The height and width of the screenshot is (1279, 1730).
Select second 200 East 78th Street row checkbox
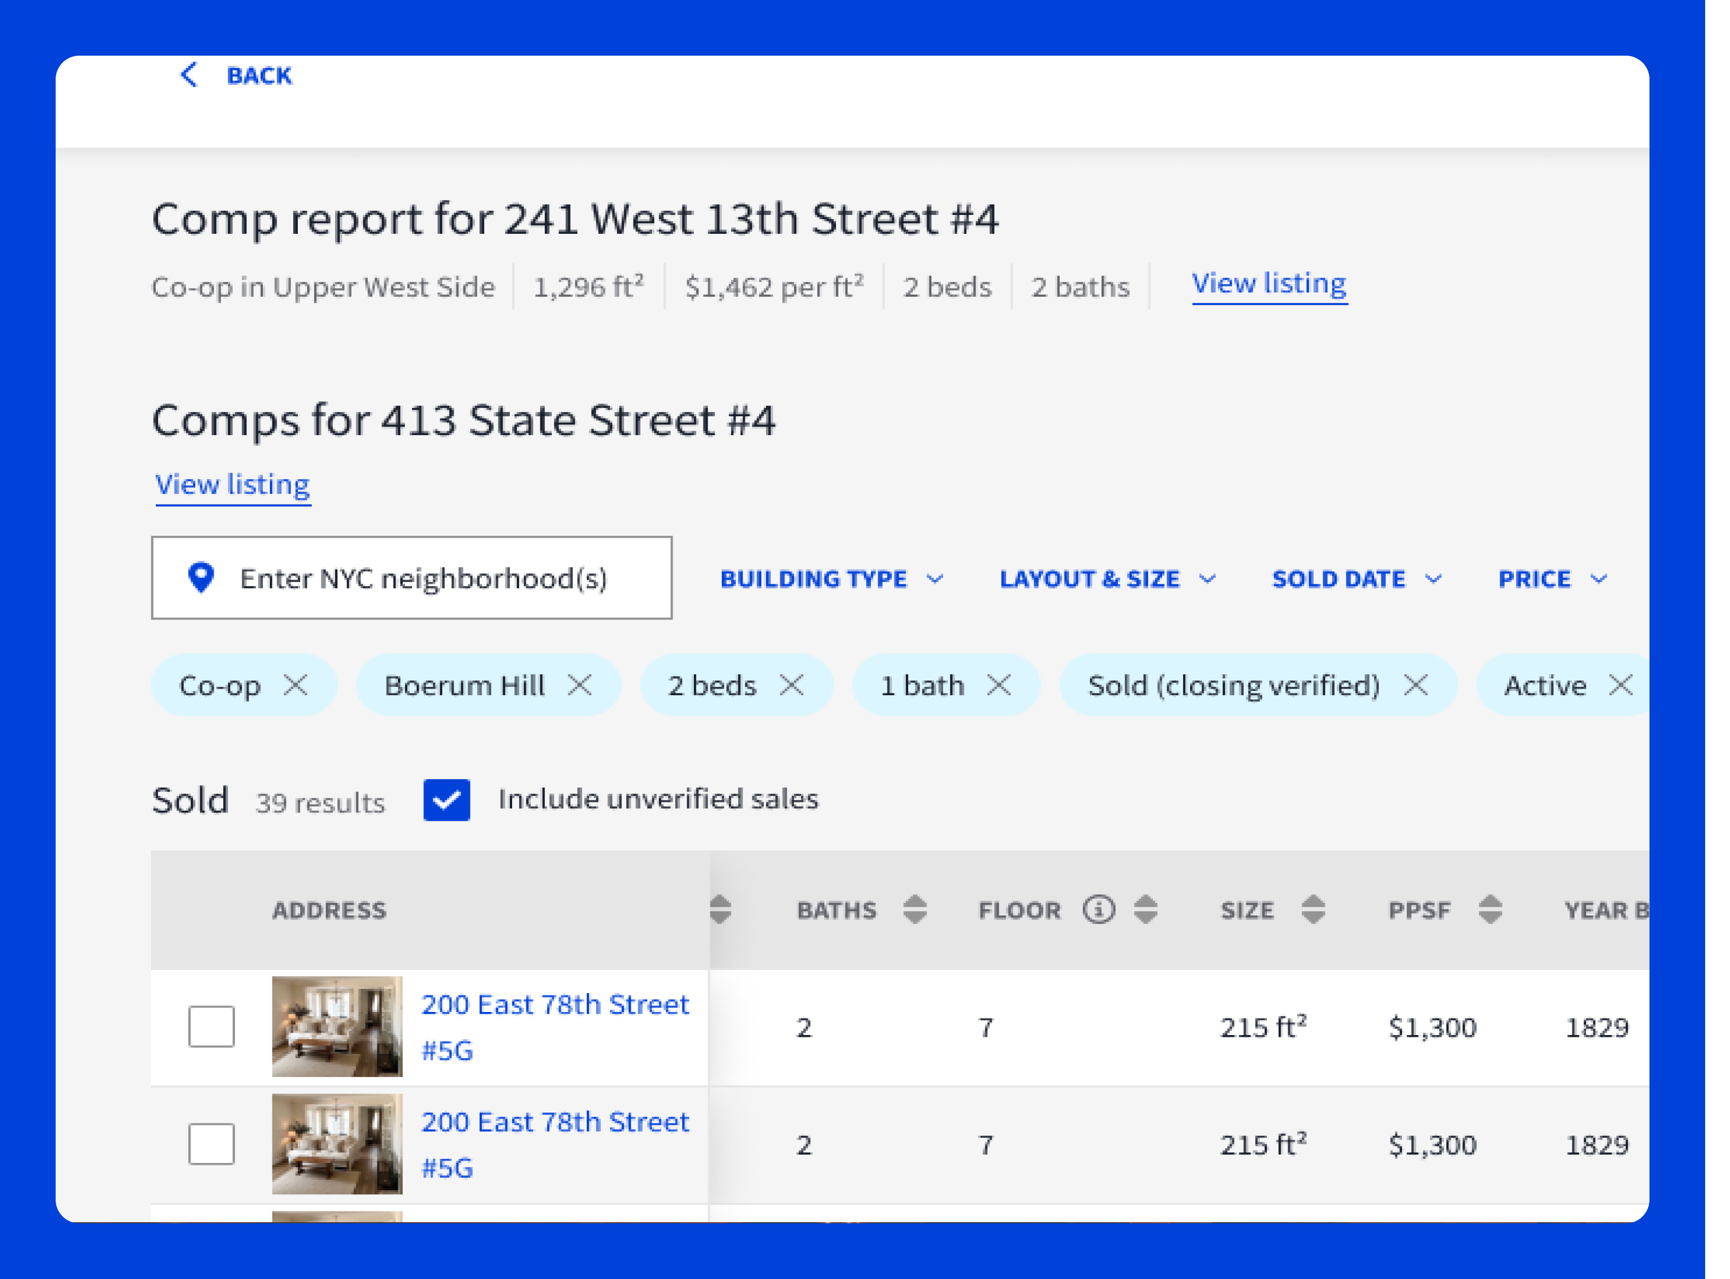coord(211,1144)
